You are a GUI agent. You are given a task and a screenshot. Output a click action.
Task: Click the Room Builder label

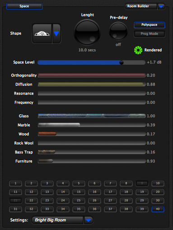pos(138,6)
